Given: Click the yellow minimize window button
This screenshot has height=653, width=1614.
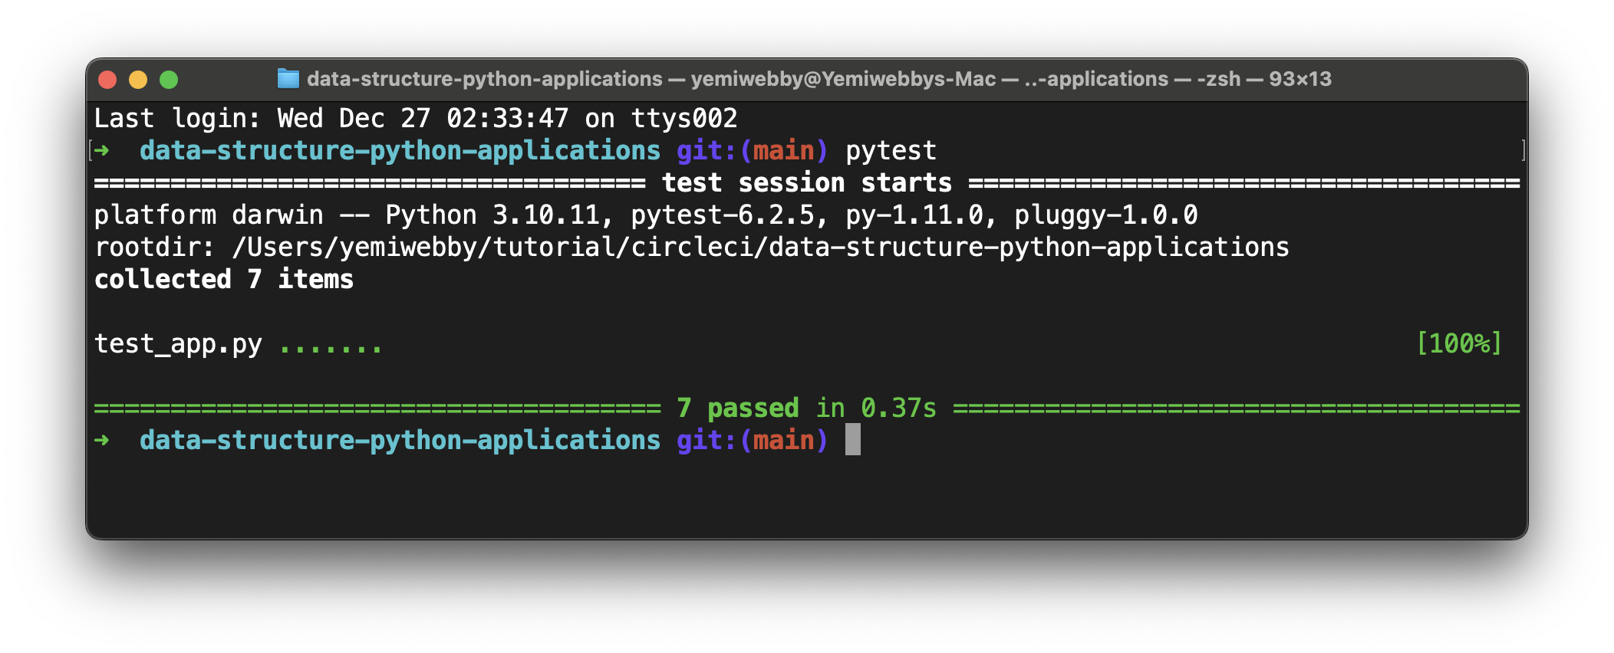Looking at the screenshot, I should [138, 80].
